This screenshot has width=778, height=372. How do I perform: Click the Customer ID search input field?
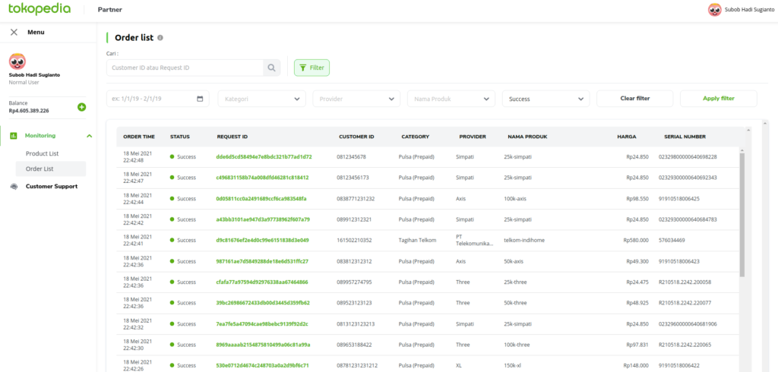click(185, 68)
